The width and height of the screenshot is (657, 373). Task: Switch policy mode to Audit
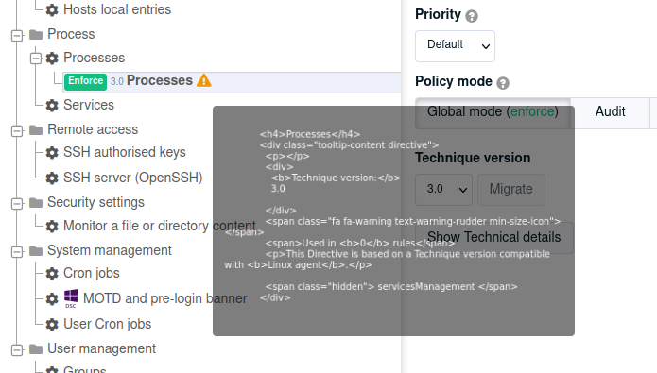coord(610,111)
